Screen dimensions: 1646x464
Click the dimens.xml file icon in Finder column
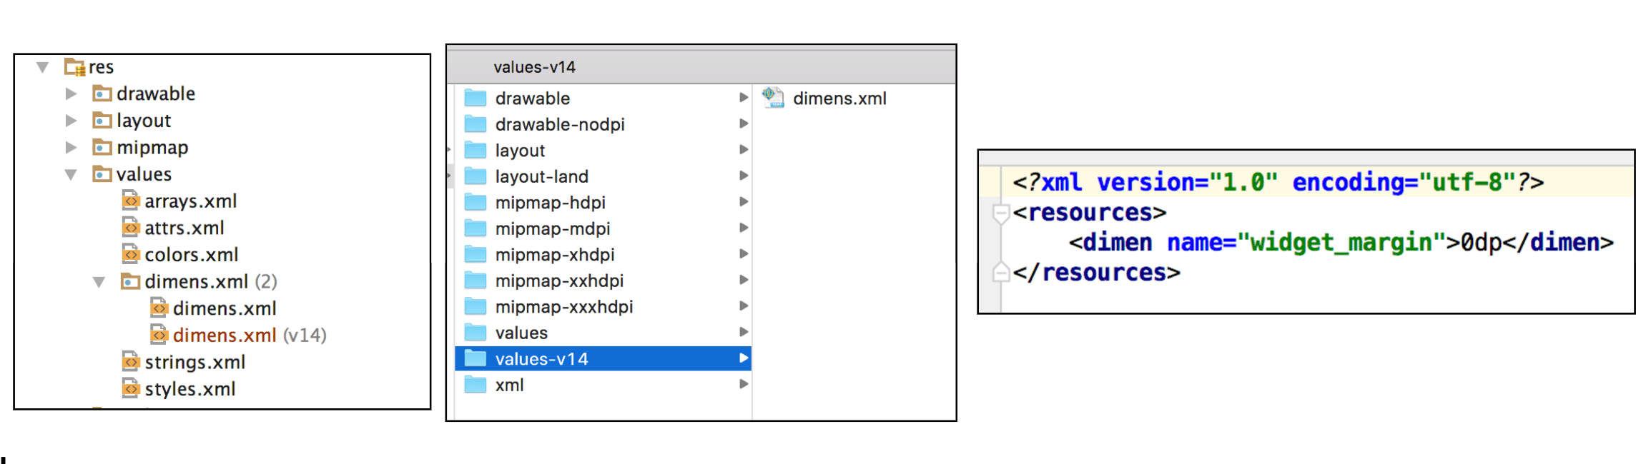(773, 98)
